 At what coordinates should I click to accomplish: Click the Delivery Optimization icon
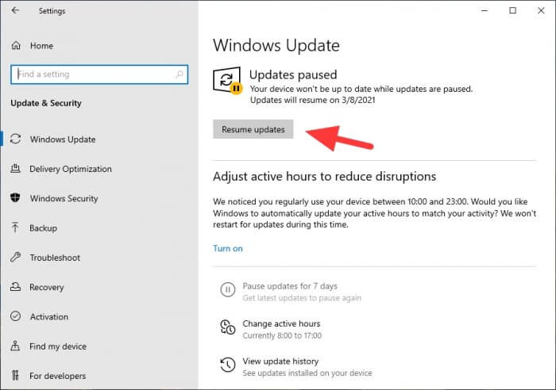point(15,169)
